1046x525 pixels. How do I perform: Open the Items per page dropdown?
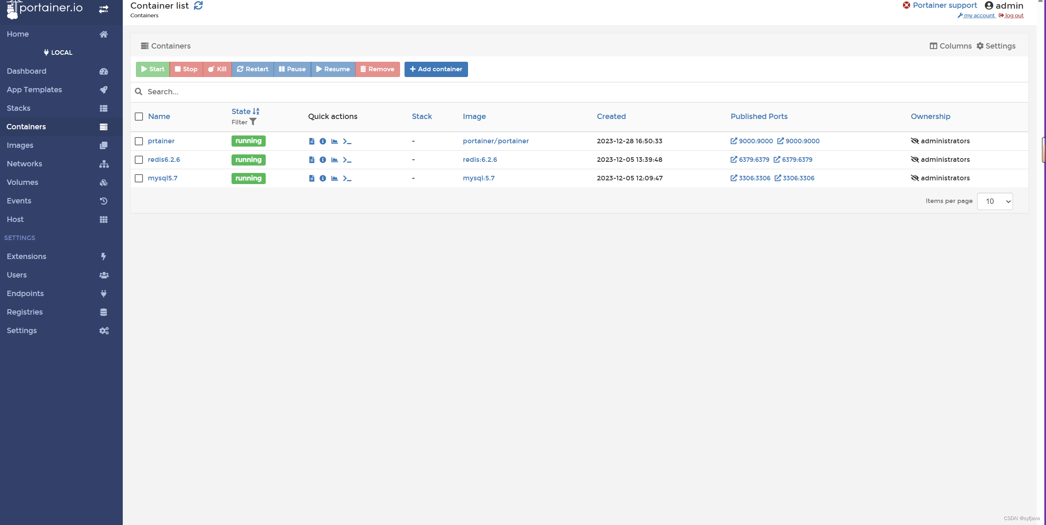click(x=995, y=201)
